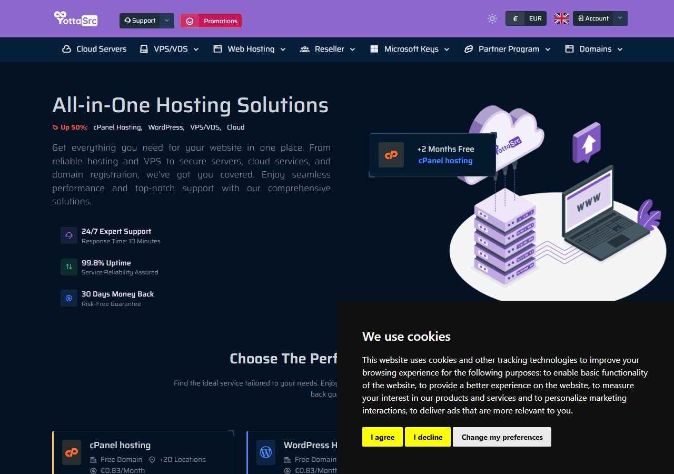Click the Support button
The width and height of the screenshot is (674, 474).
click(x=140, y=21)
